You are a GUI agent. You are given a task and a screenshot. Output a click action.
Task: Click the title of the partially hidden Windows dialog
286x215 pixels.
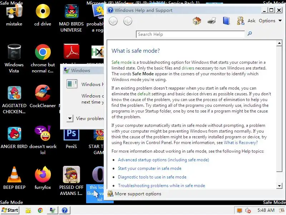[80, 70]
